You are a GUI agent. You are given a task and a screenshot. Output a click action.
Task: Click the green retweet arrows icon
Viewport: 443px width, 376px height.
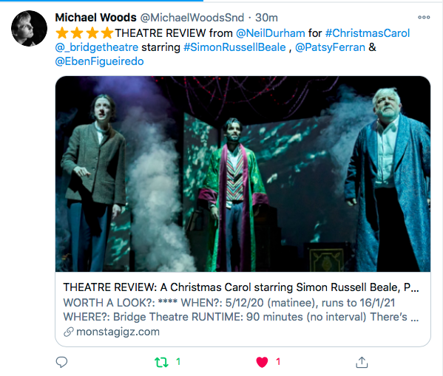point(162,362)
